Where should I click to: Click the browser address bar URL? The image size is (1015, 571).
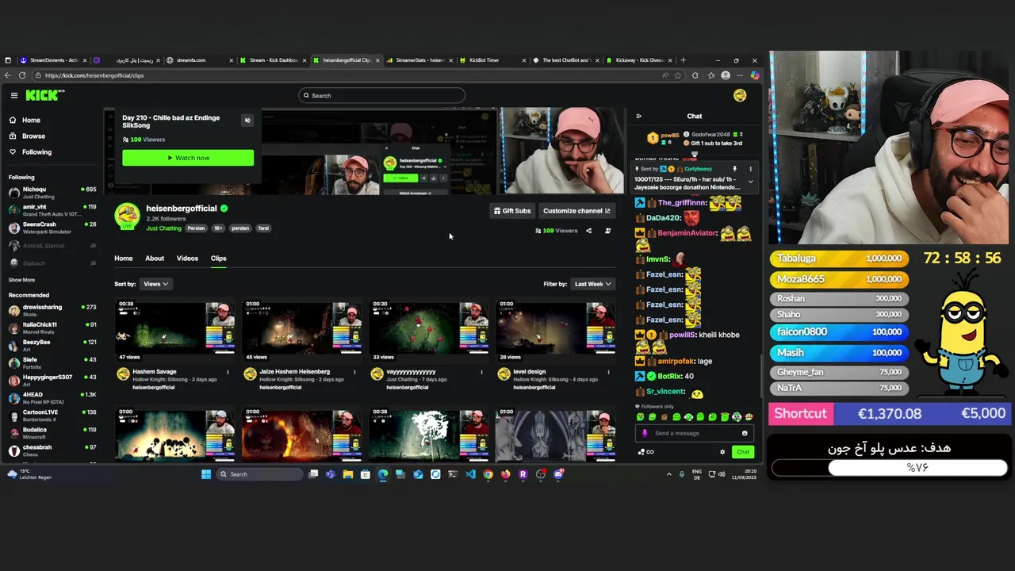(94, 75)
